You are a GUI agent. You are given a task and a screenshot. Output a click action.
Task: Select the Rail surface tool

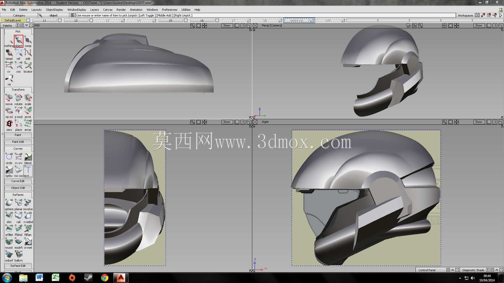tap(18, 218)
